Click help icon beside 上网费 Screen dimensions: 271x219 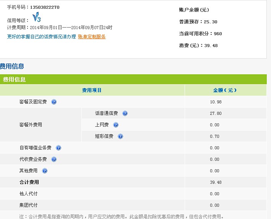(116, 125)
